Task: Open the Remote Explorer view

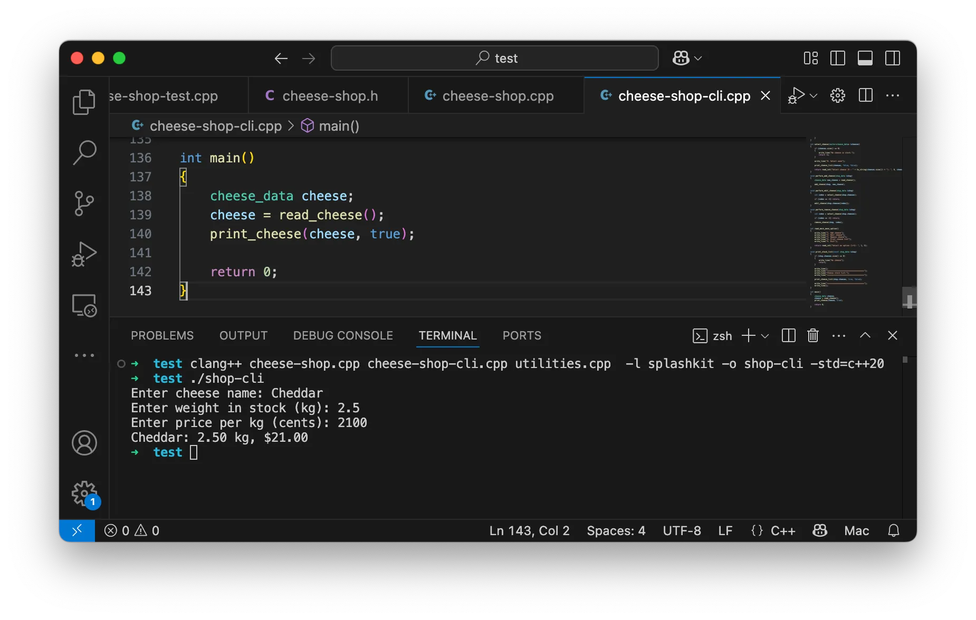Action: [84, 305]
